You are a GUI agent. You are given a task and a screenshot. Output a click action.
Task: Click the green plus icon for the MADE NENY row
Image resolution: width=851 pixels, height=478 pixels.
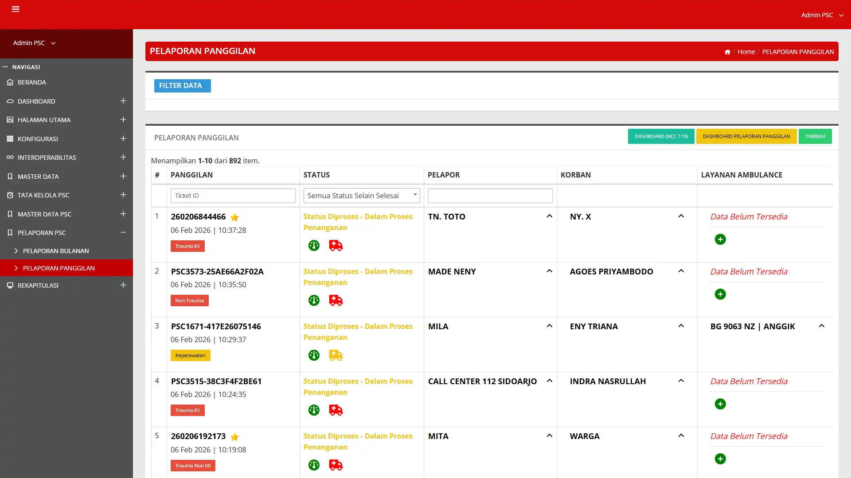coord(720,294)
